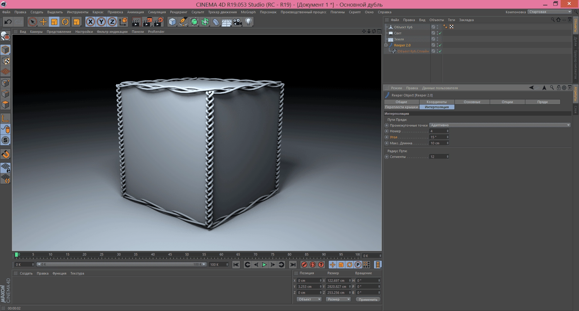Image resolution: width=579 pixels, height=311 pixels.
Task: Select the Move tool in top toolbar
Action: (43, 22)
